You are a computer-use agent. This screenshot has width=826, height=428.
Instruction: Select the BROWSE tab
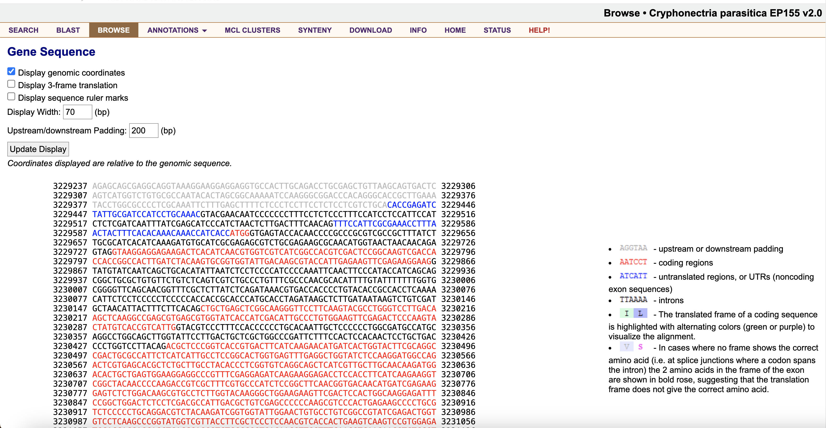pos(114,30)
